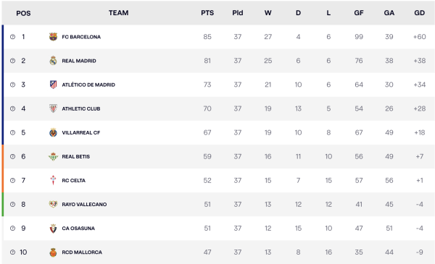Open the info icon beside position 1
Image resolution: width=435 pixels, height=264 pixels.
point(12,37)
